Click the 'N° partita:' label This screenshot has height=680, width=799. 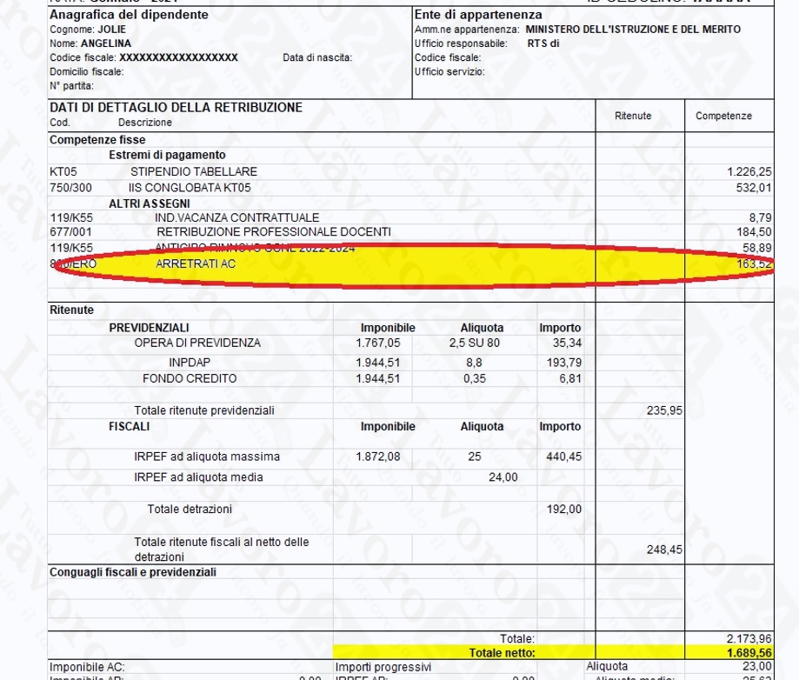72,85
